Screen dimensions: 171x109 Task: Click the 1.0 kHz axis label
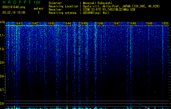(2, 49)
